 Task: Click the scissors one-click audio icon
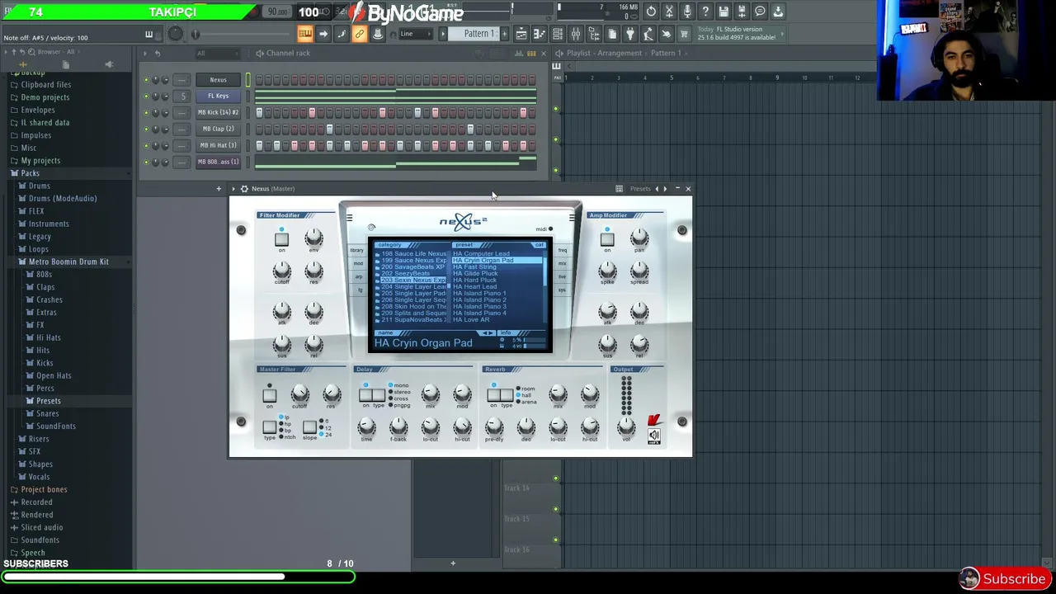pyautogui.click(x=669, y=12)
